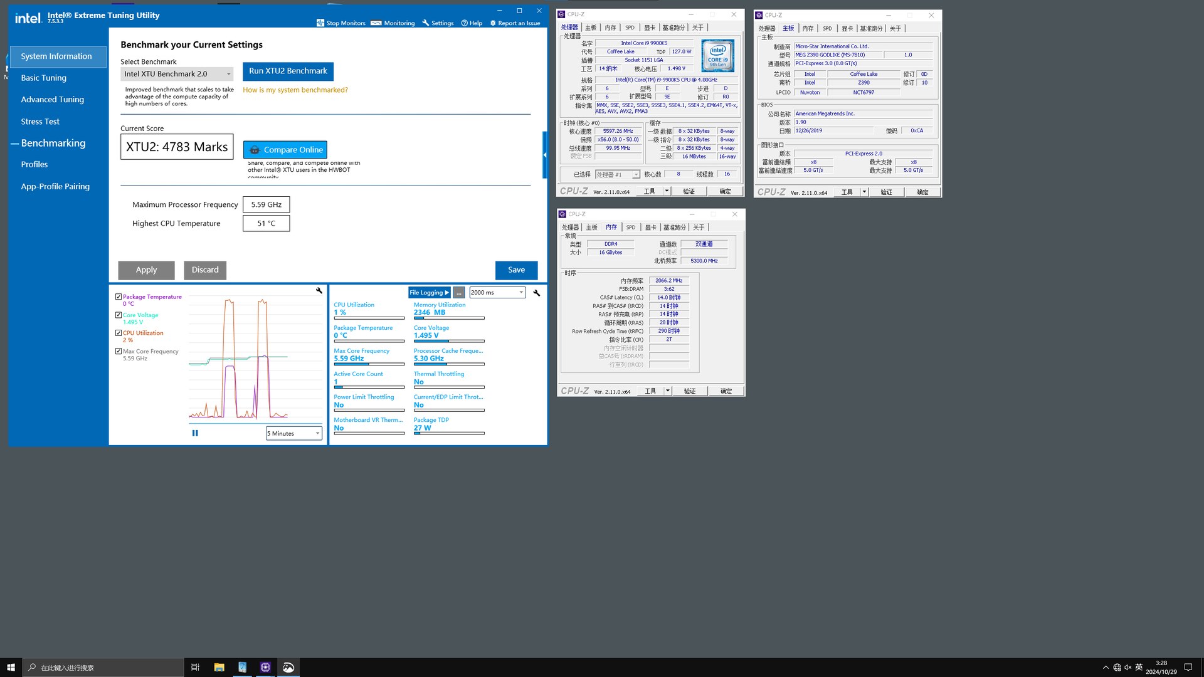Image resolution: width=1204 pixels, height=677 pixels.
Task: Open the 工具 dropdown arrow in CPU-Z memory window
Action: tap(668, 391)
